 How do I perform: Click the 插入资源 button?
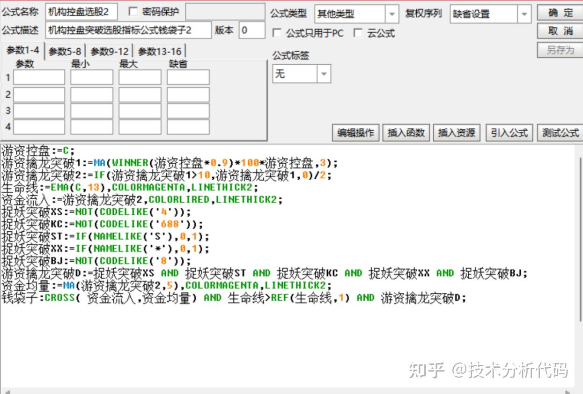(457, 133)
